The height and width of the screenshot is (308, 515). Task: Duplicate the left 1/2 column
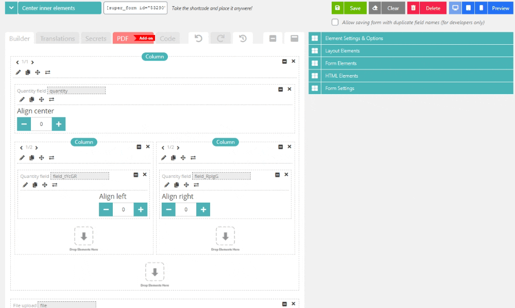click(x=32, y=158)
